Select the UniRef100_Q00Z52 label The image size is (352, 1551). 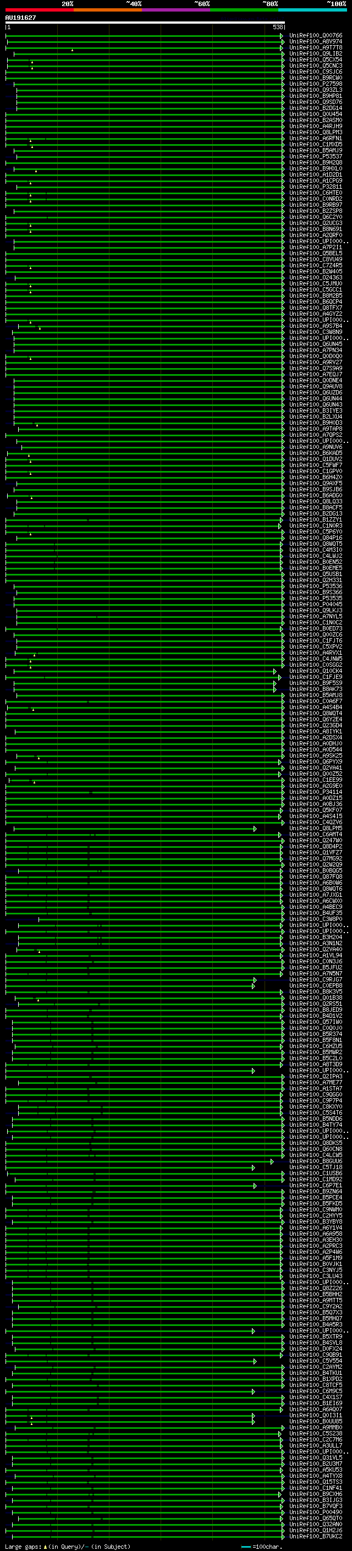316,774
